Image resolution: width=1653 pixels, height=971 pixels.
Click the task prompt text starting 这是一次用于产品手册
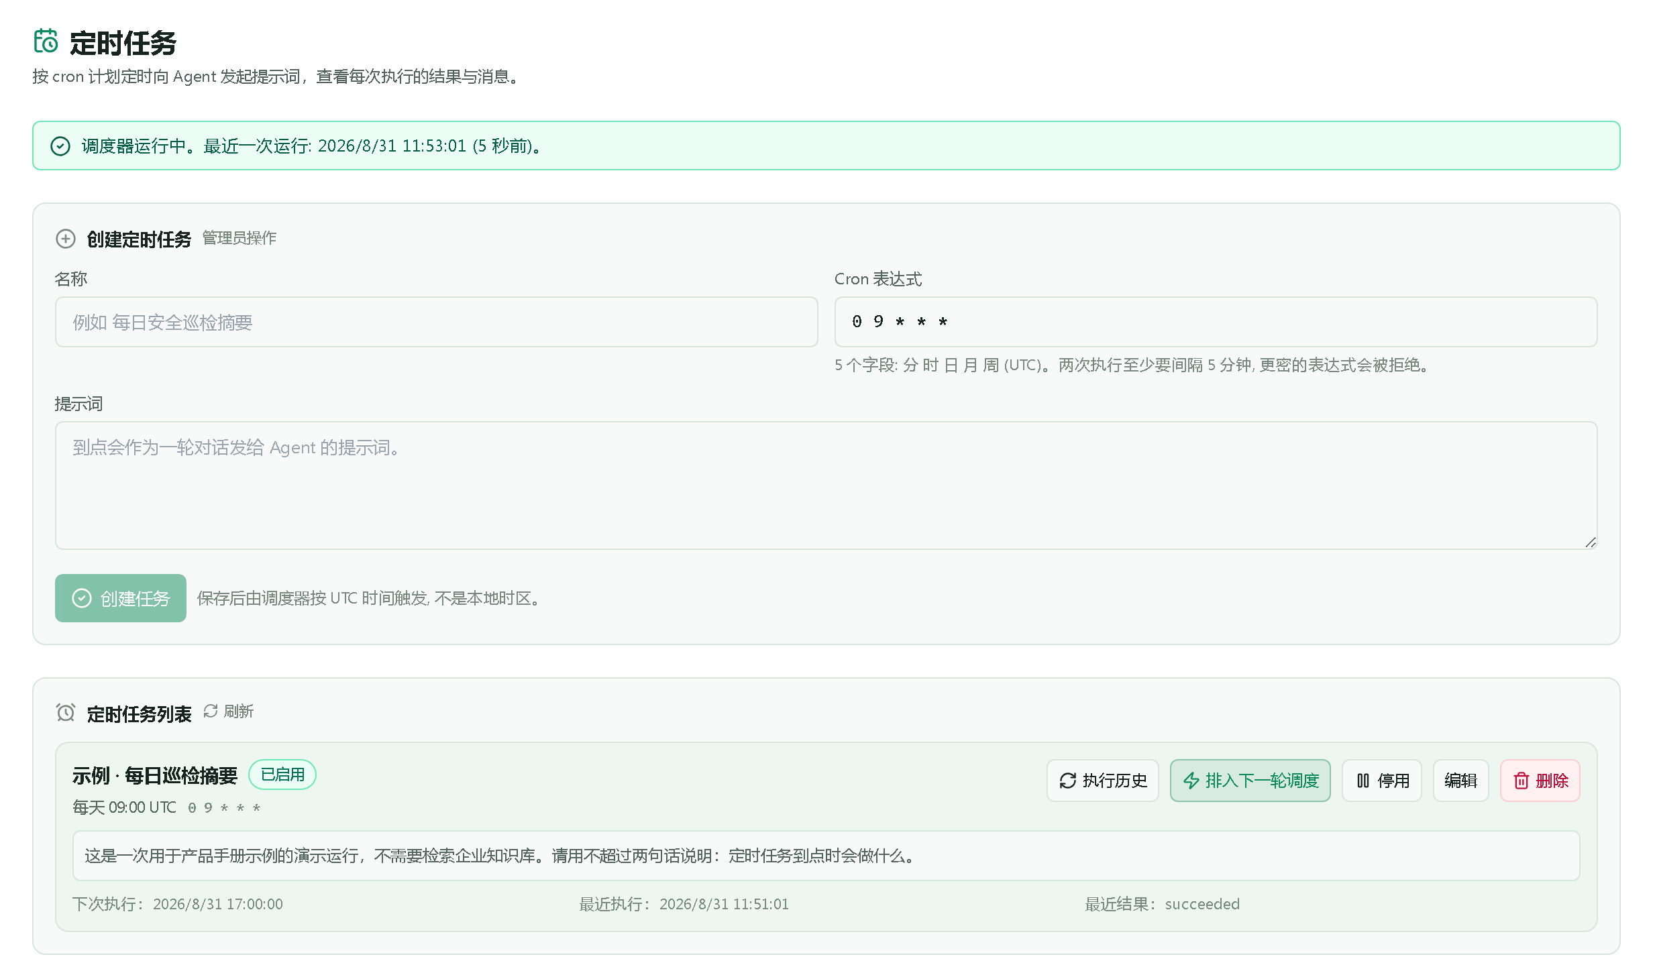(500, 856)
